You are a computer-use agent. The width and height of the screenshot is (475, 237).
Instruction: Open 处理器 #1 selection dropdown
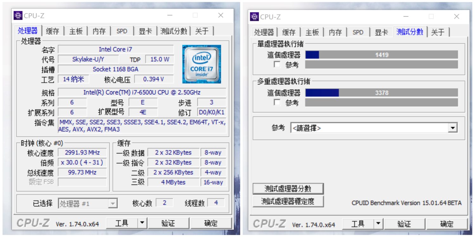(88, 204)
